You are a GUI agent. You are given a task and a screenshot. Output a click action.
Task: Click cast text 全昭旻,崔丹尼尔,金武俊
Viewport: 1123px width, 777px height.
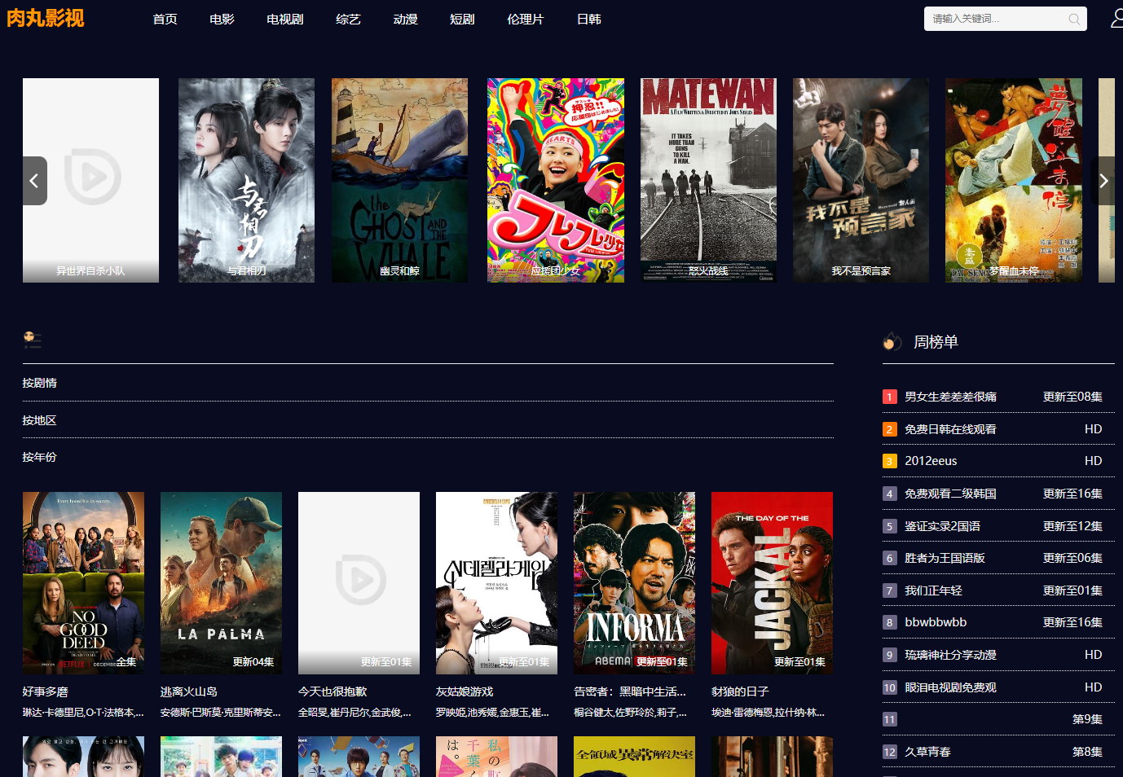(x=355, y=713)
